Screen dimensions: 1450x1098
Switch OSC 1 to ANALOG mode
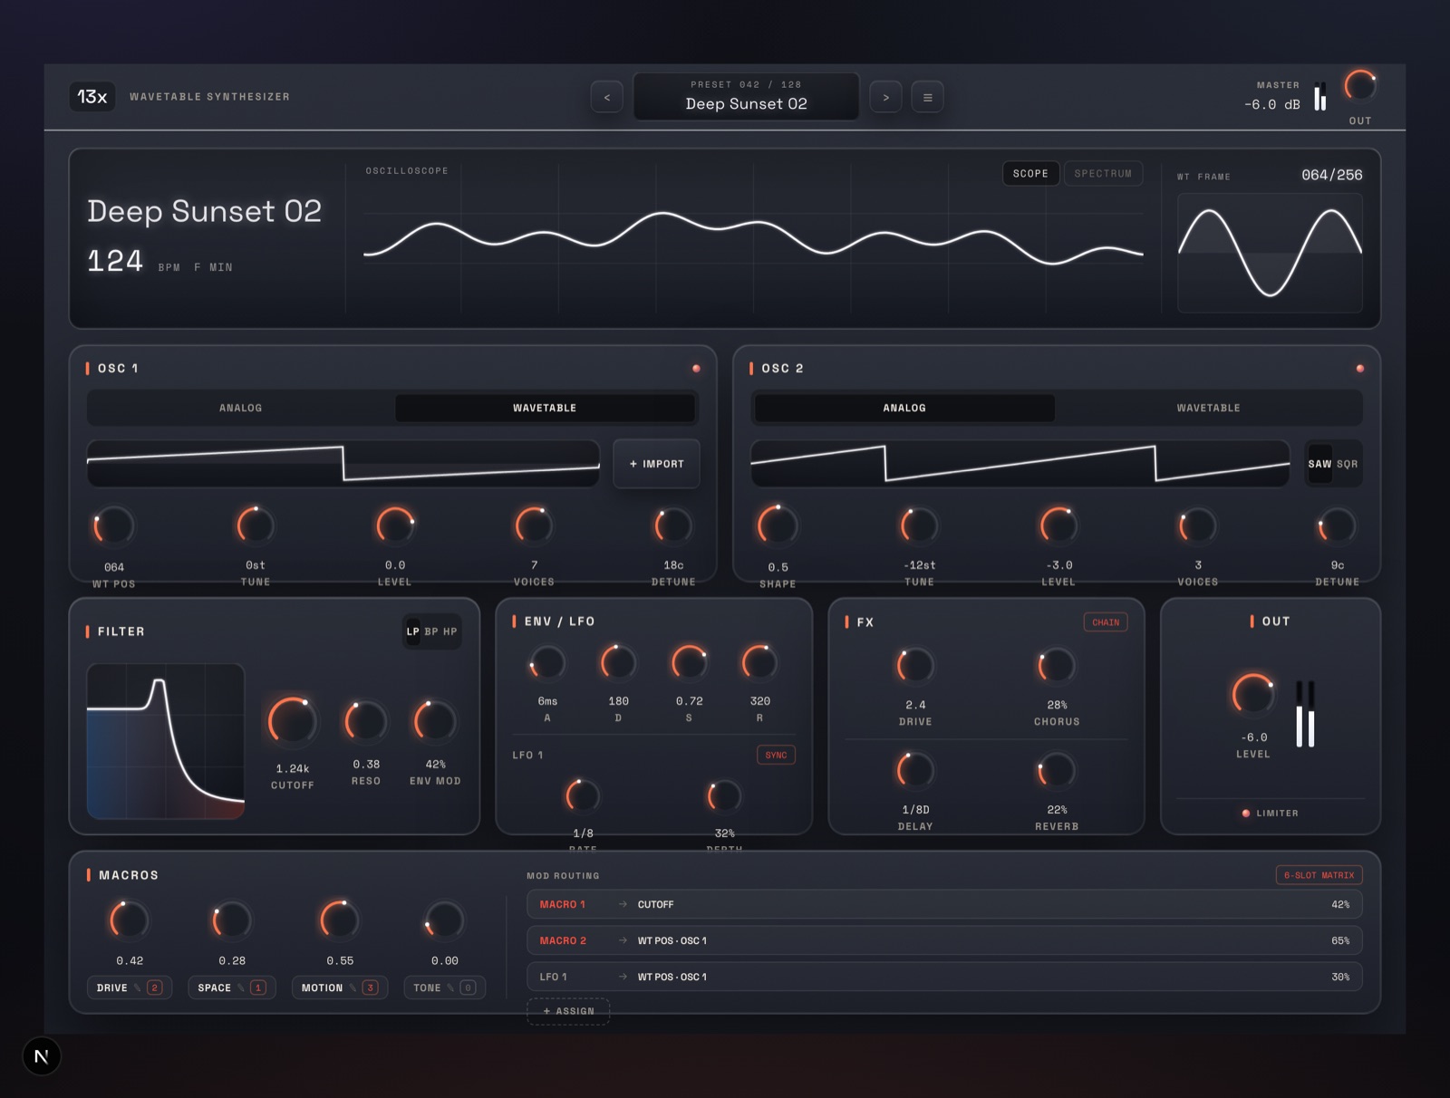(x=241, y=408)
